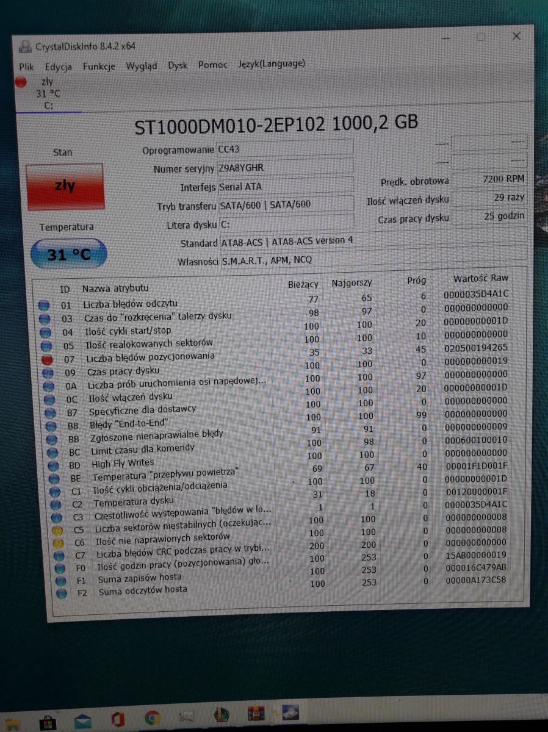Click blue status circle for attribute F1
Image resolution: width=548 pixels, height=732 pixels.
pos(60,580)
